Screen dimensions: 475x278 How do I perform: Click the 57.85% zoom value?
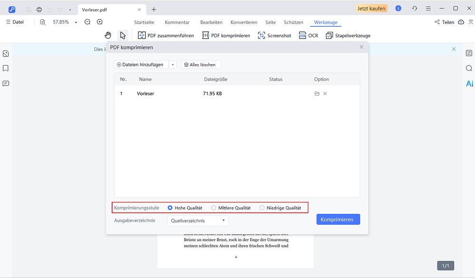(61, 22)
